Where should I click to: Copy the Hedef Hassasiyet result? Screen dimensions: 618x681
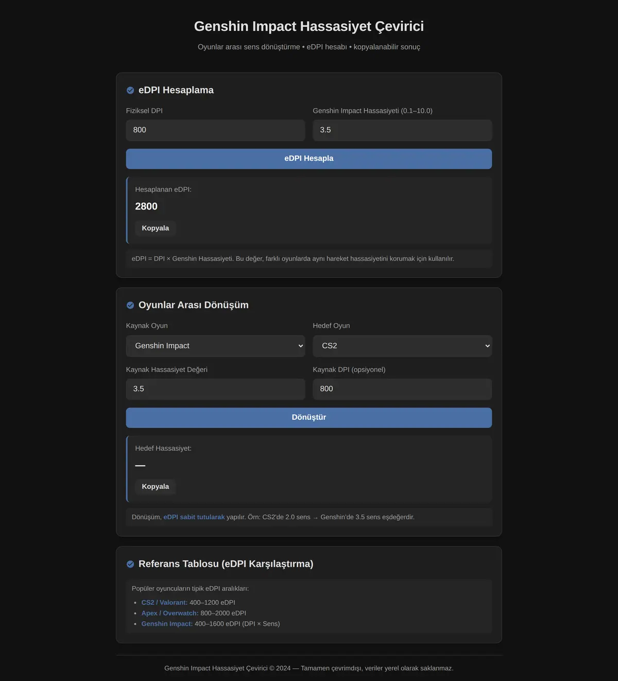click(x=156, y=486)
